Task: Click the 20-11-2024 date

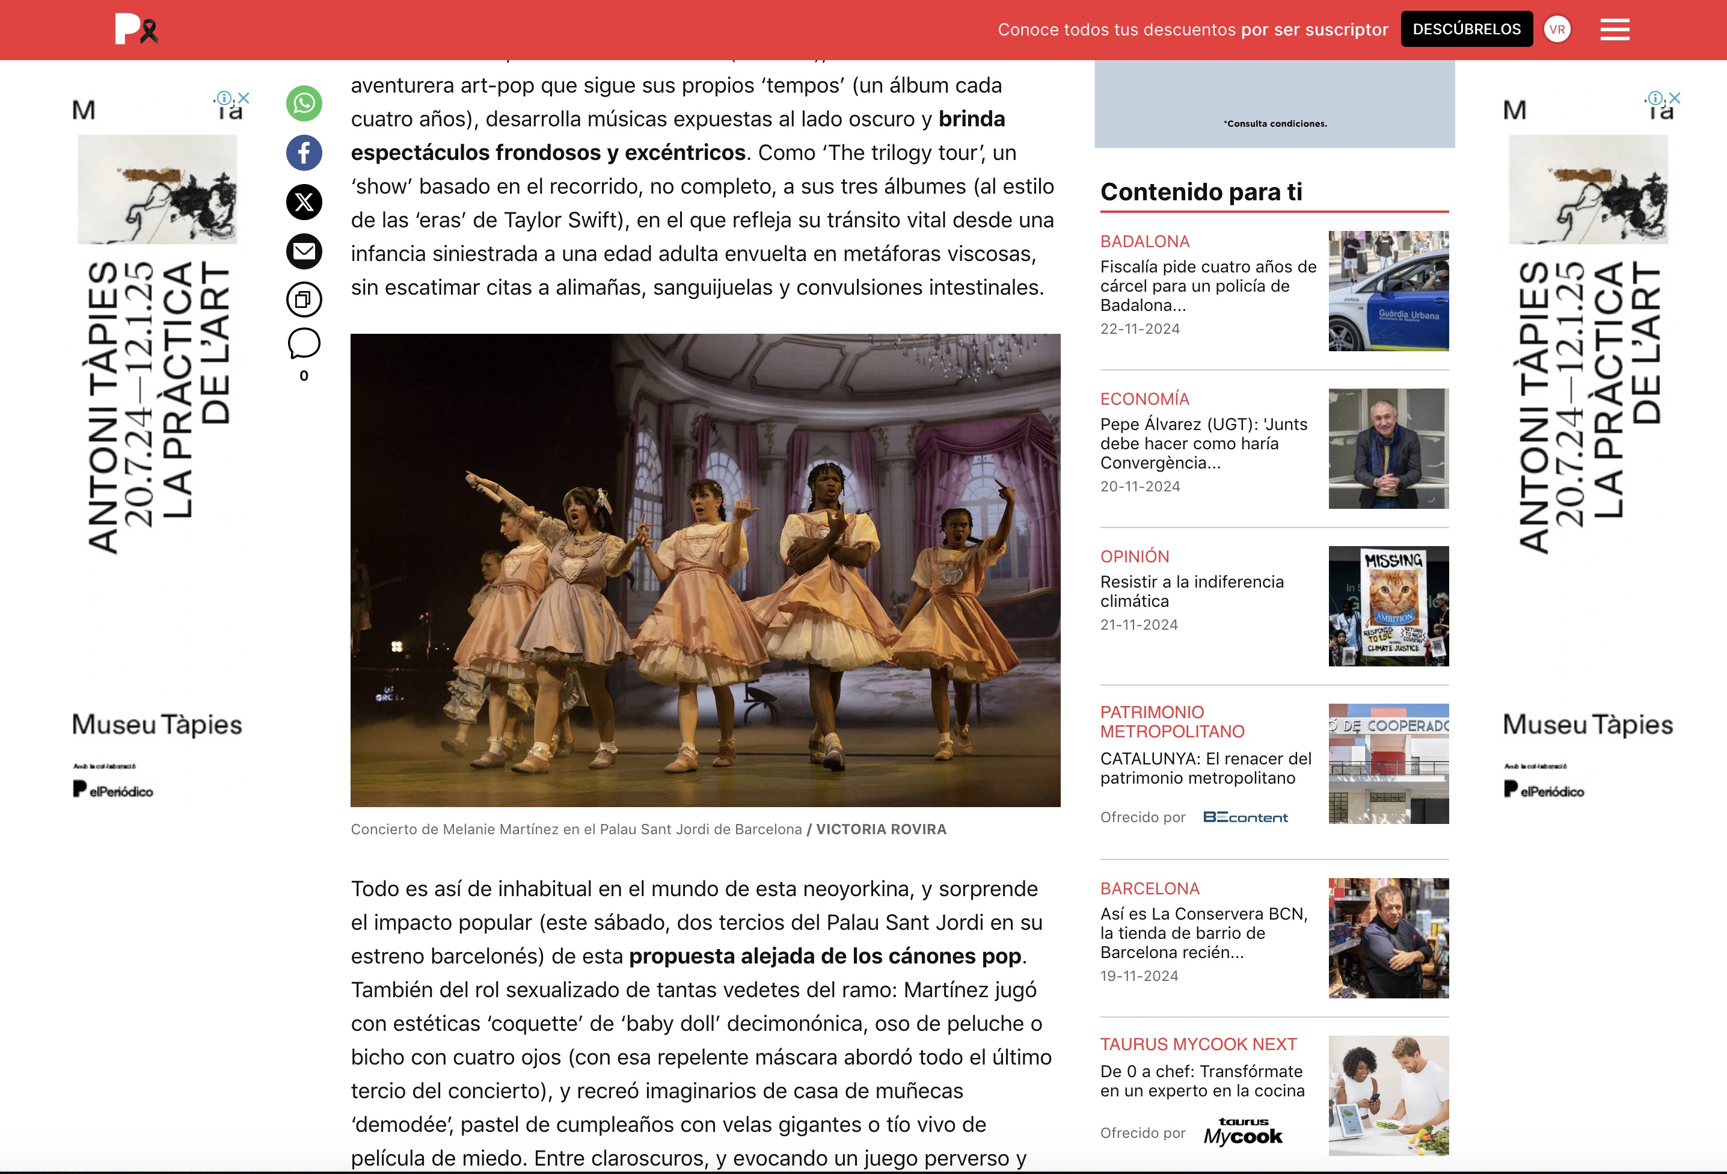Action: click(1140, 487)
